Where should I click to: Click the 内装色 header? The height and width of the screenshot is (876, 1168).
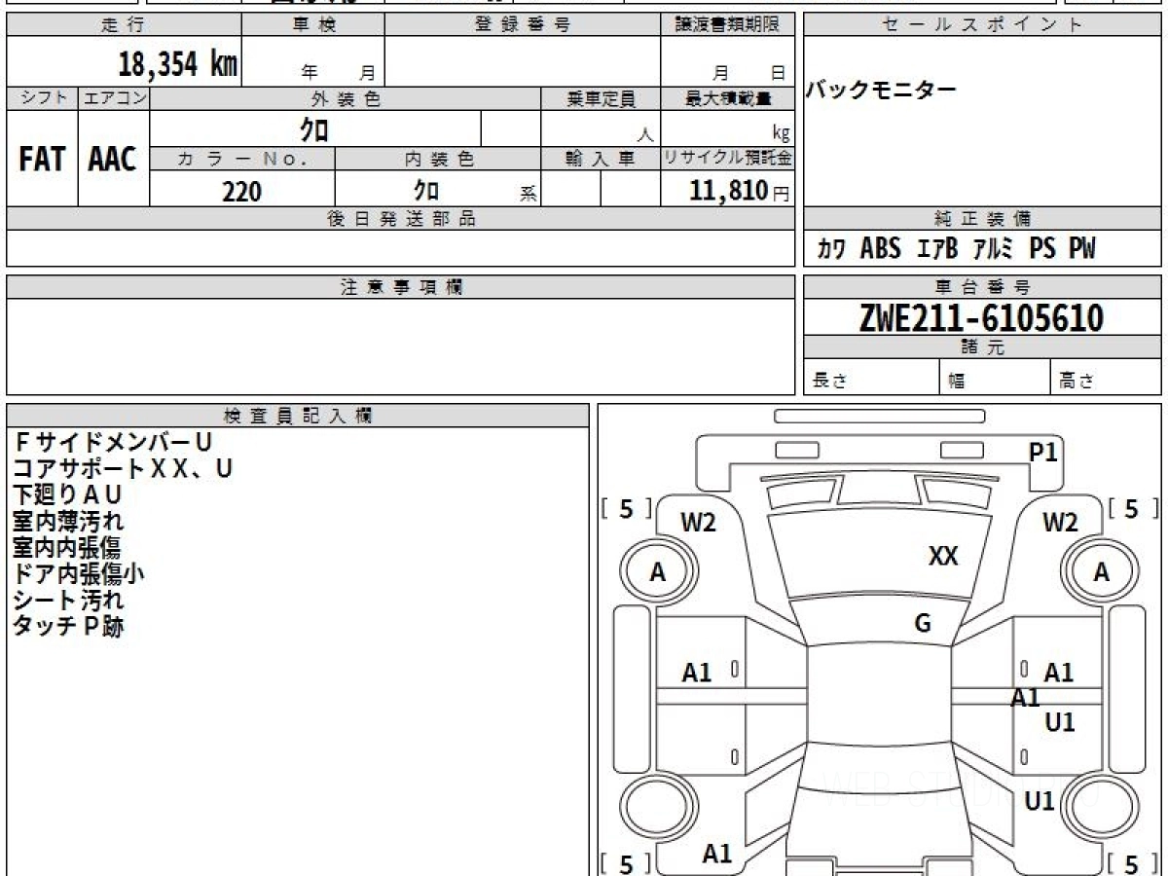coord(439,160)
